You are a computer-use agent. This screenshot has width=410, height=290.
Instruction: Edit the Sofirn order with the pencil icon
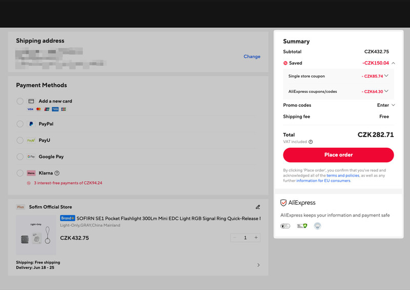[x=258, y=207]
